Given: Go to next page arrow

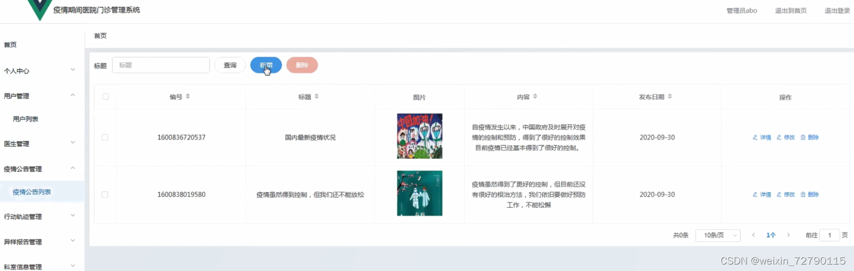Looking at the screenshot, I should pos(789,235).
